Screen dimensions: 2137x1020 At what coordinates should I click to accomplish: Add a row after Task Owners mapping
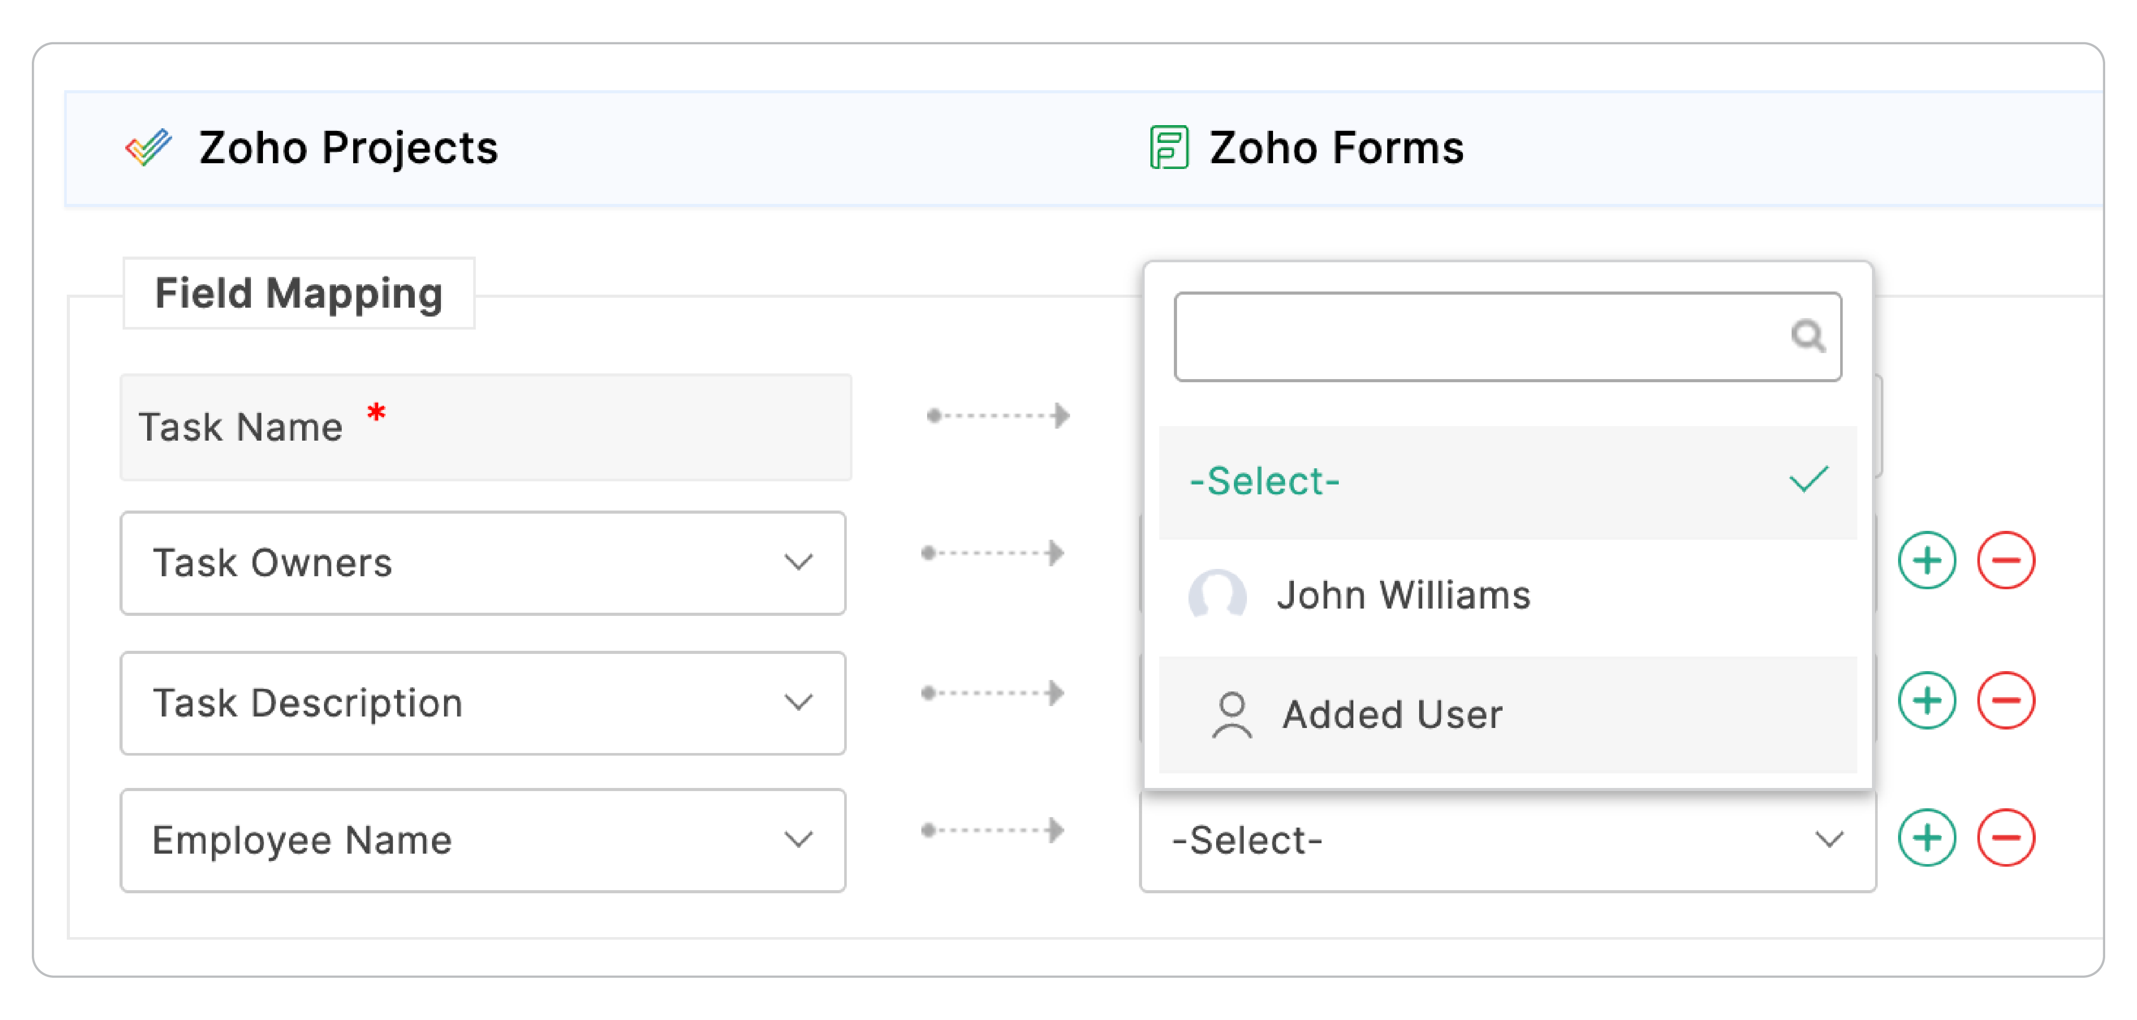(1926, 562)
